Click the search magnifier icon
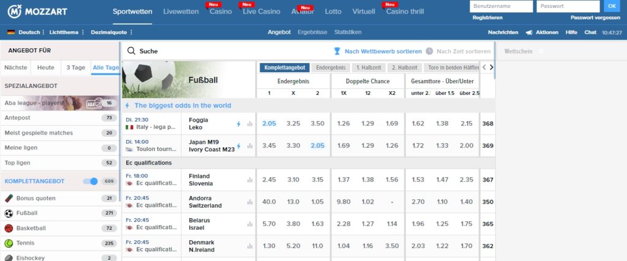The height and width of the screenshot is (261, 627). click(130, 51)
